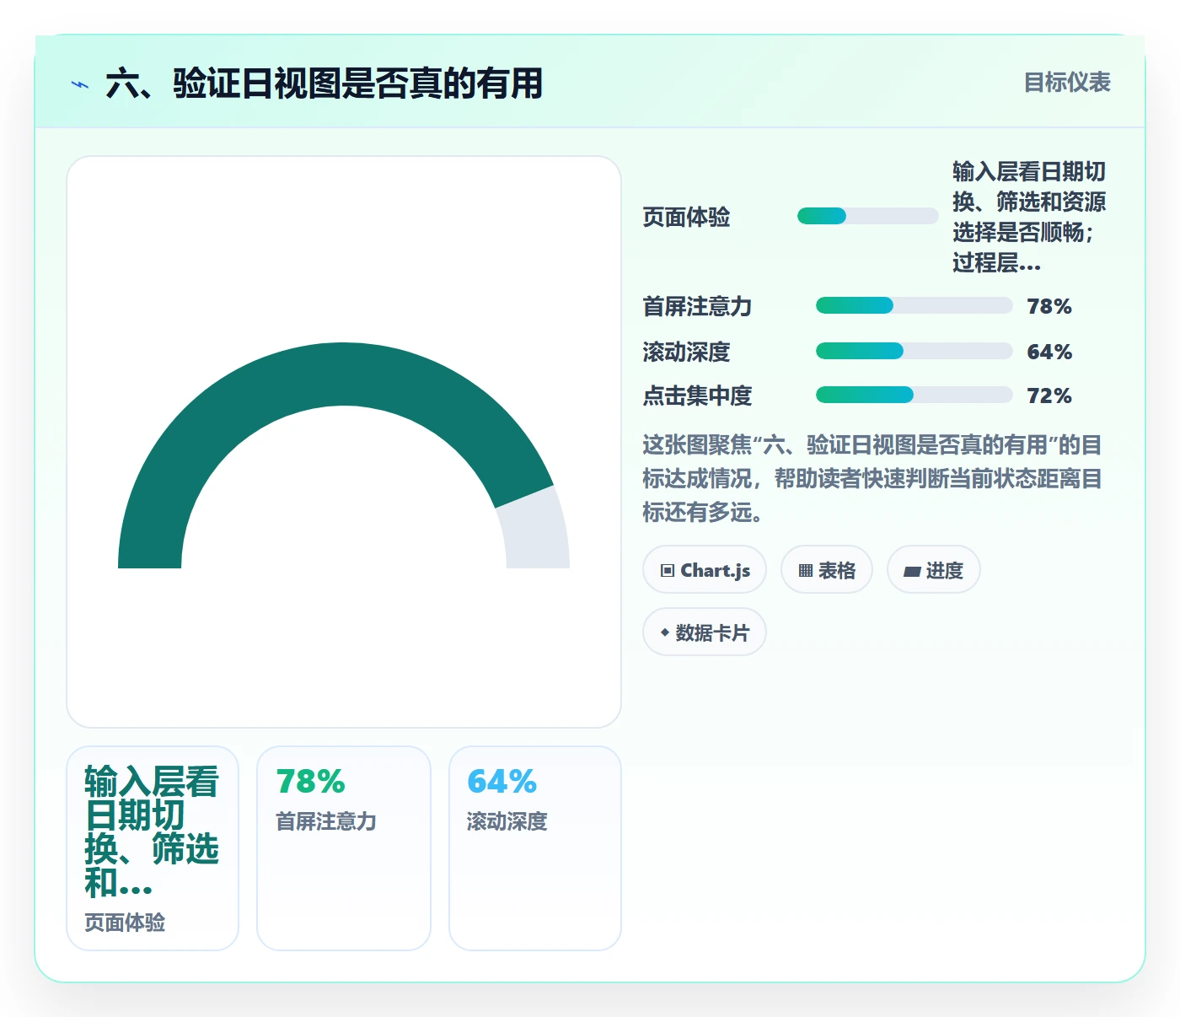Click the lightning bolt icon beside the title
This screenshot has width=1180, height=1017.
pyautogui.click(x=80, y=84)
